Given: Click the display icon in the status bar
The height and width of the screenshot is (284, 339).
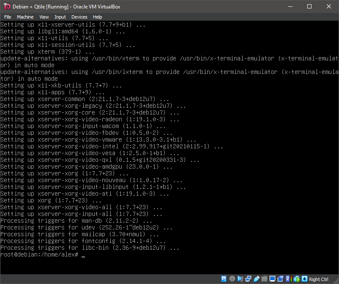Looking at the screenshot, I should [x=272, y=279].
